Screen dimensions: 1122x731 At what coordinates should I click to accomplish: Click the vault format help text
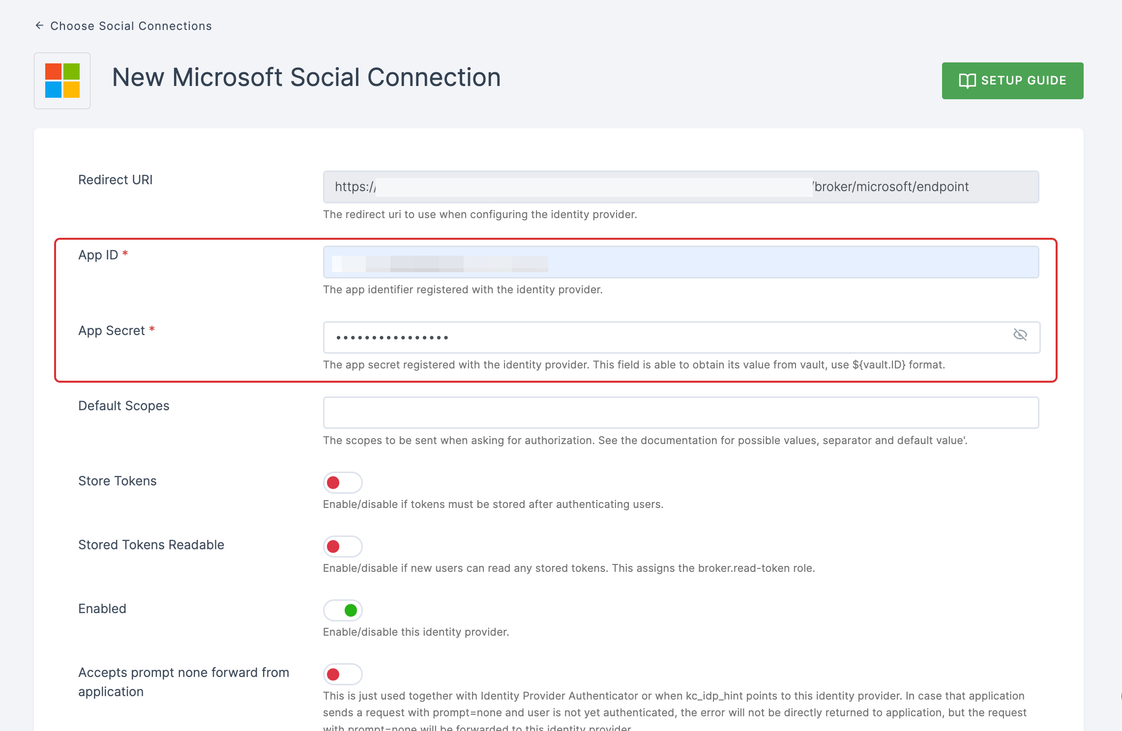tap(634, 365)
